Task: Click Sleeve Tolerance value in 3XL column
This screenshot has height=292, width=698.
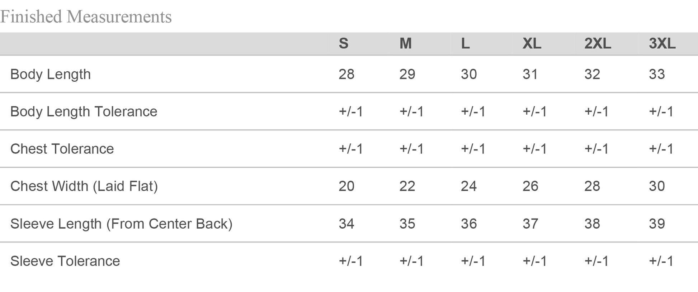Action: coord(661,261)
